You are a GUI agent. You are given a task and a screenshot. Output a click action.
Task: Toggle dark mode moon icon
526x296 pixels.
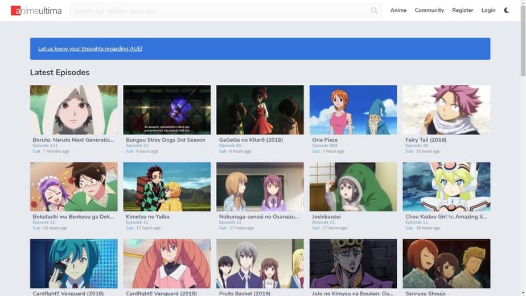507,10
